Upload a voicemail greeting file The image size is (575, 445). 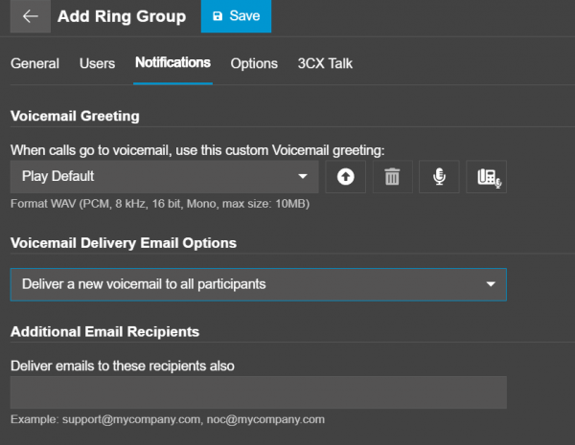point(345,177)
